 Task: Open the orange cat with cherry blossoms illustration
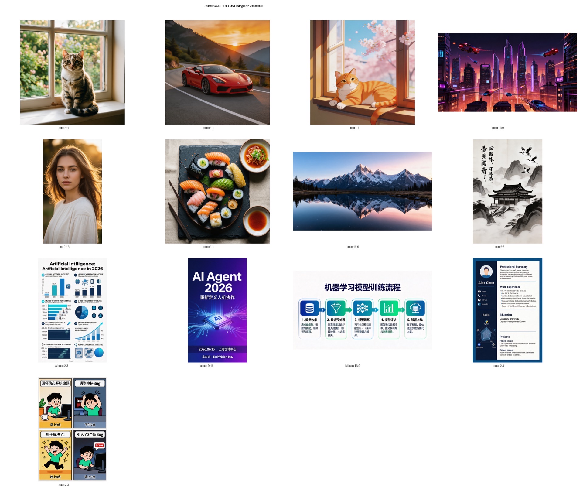(x=362, y=72)
